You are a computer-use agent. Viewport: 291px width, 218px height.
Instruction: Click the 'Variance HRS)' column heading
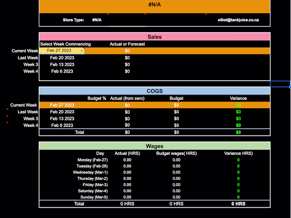tap(238, 154)
